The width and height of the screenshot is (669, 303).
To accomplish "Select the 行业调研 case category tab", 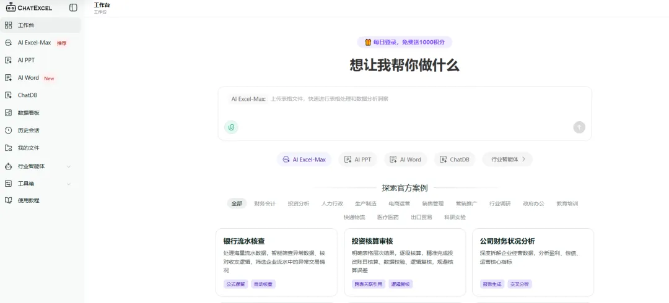I will (x=500, y=203).
